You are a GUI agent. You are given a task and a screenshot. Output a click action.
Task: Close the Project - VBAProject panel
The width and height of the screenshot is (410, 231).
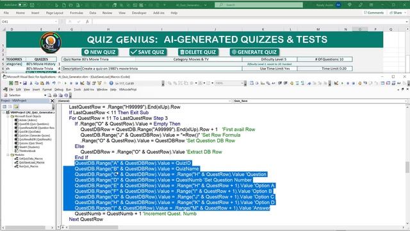[x=52, y=101]
